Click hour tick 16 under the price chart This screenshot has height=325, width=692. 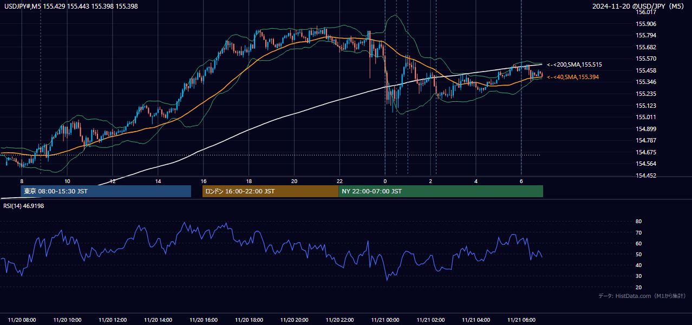(204, 181)
